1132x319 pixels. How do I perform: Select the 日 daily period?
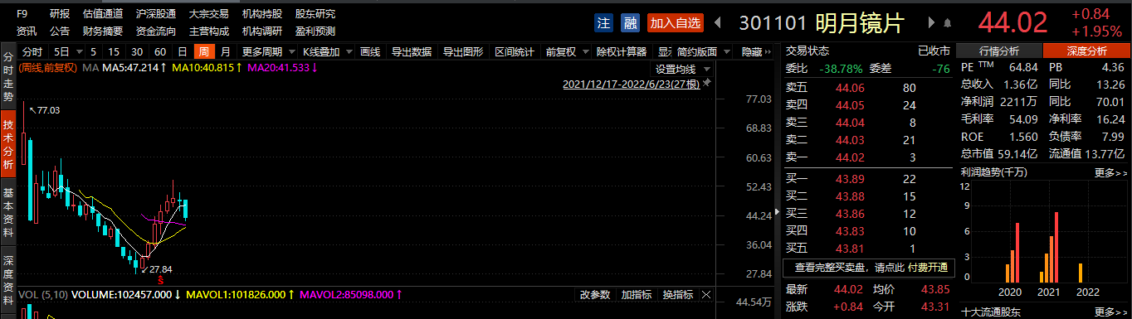182,51
